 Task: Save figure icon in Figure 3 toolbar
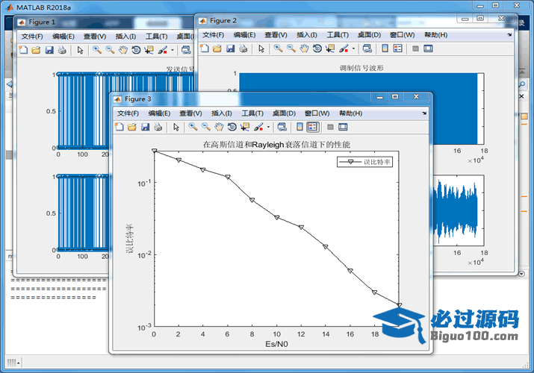tap(145, 127)
